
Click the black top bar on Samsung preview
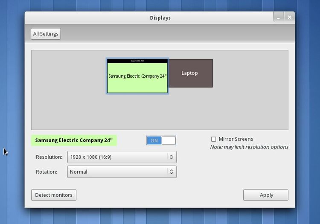137,61
